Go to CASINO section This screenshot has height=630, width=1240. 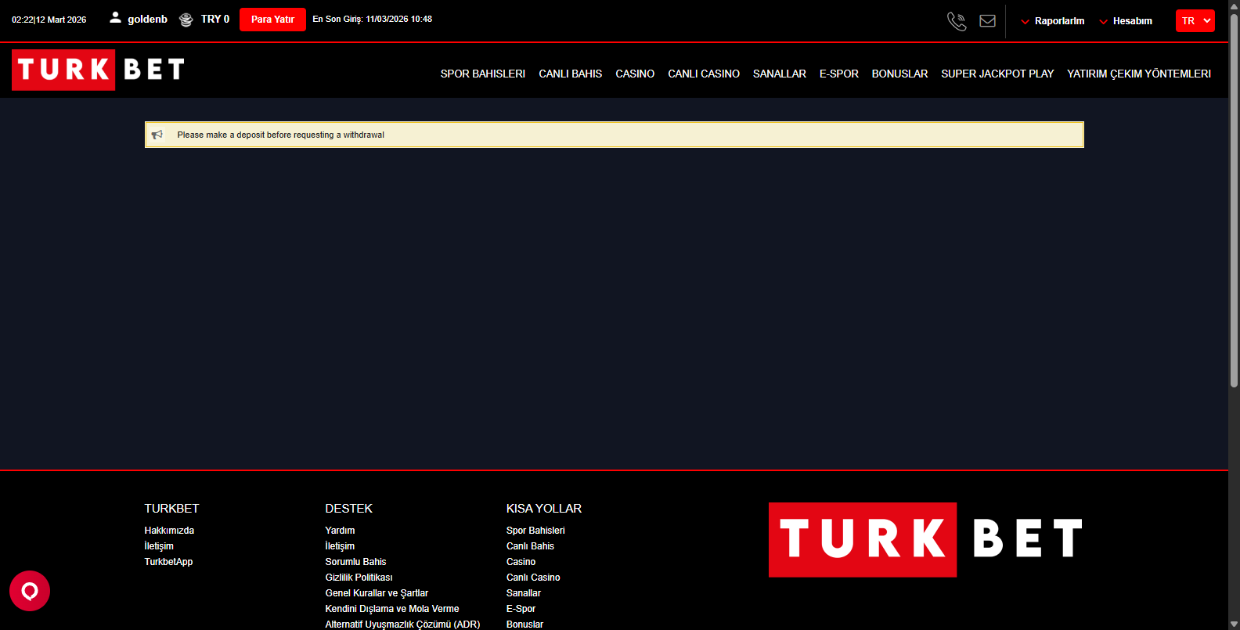[635, 74]
